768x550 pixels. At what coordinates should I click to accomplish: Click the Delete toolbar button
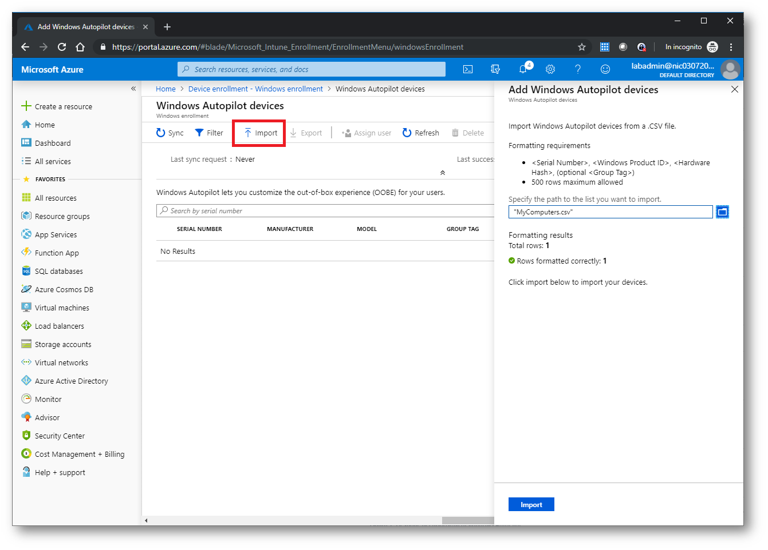pyautogui.click(x=468, y=133)
